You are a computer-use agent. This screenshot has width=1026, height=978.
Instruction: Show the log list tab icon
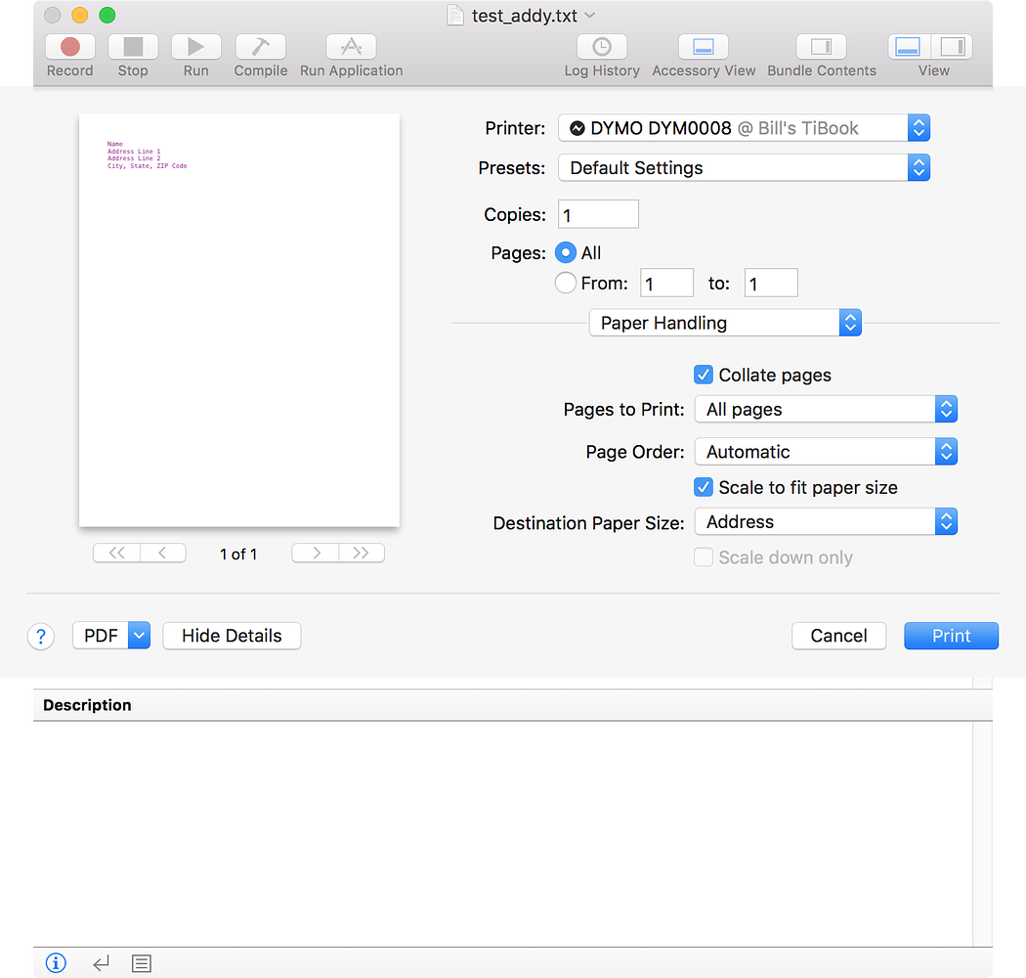pyautogui.click(x=142, y=963)
